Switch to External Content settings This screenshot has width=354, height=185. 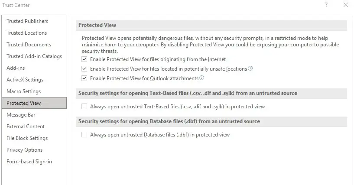tap(26, 127)
